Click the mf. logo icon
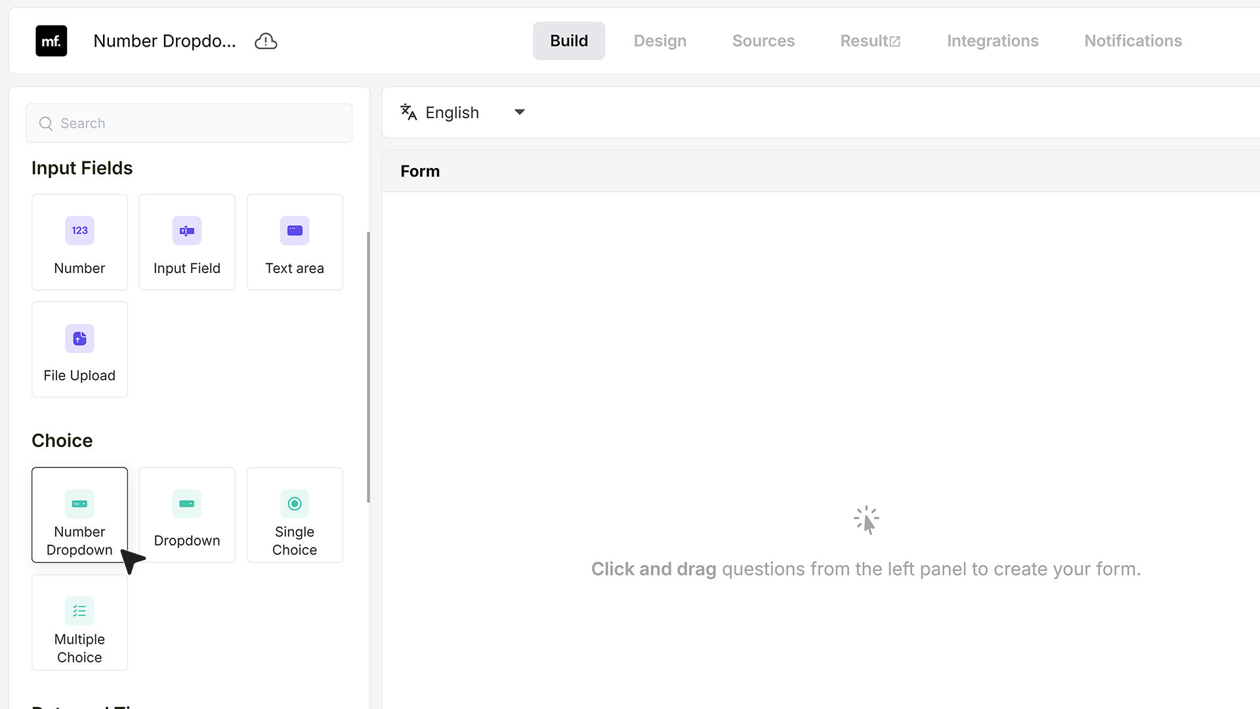1260x709 pixels. [x=51, y=41]
